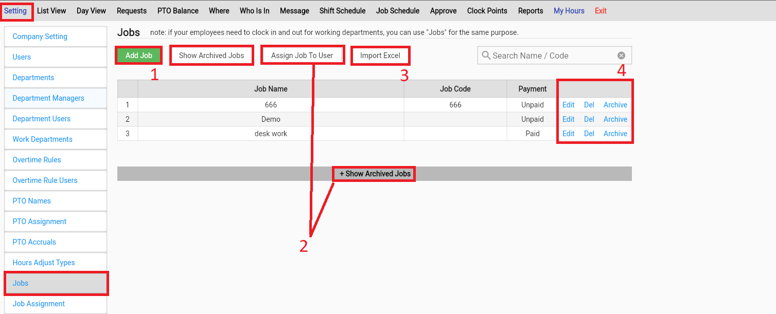776x314 pixels.
Task: Select PTO Accruals
Action: click(x=56, y=242)
